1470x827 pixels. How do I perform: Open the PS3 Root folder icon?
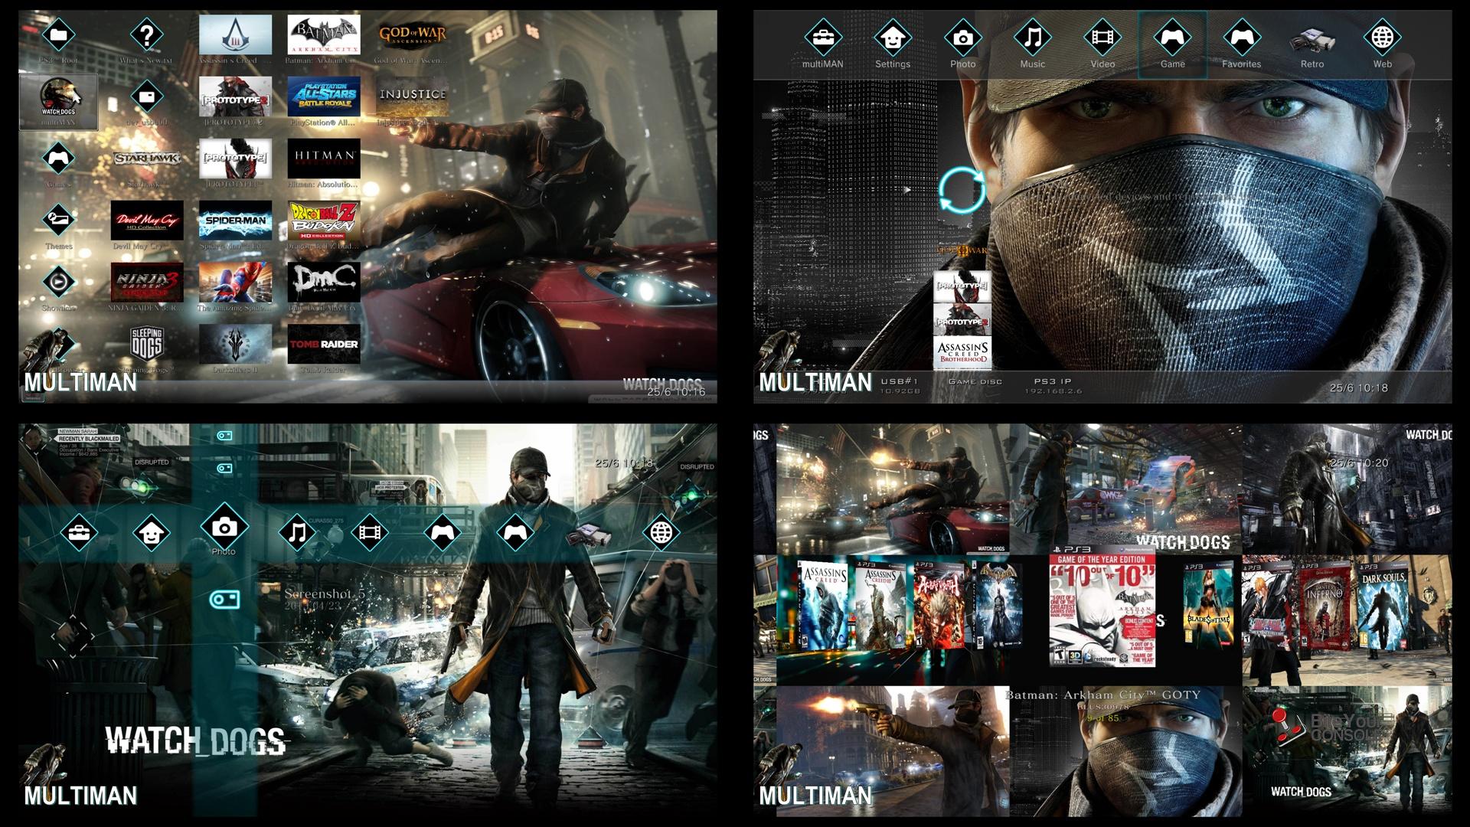(x=58, y=34)
